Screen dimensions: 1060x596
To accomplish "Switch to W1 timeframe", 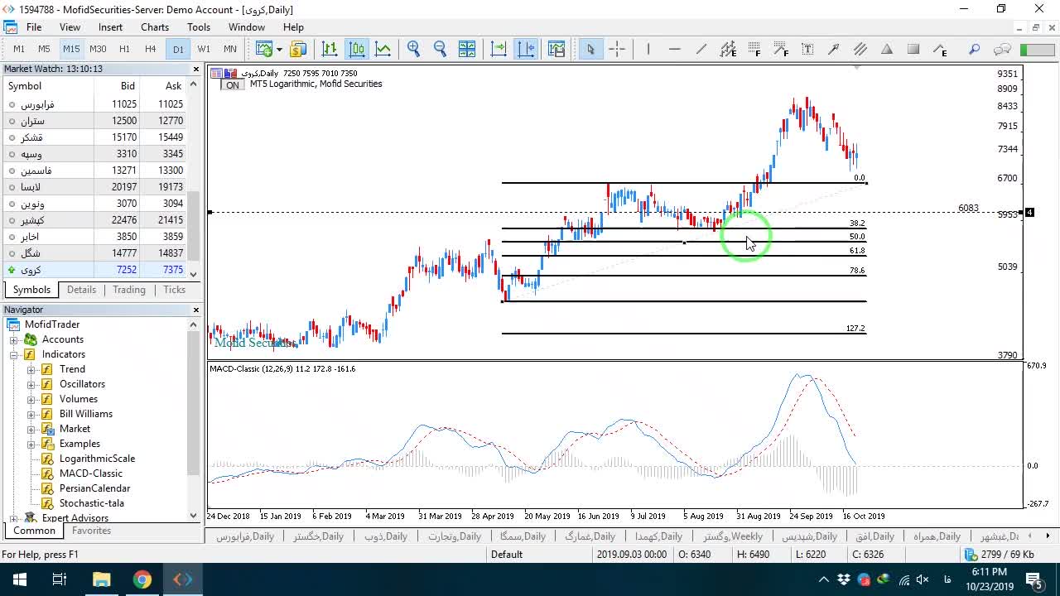I will tap(204, 49).
